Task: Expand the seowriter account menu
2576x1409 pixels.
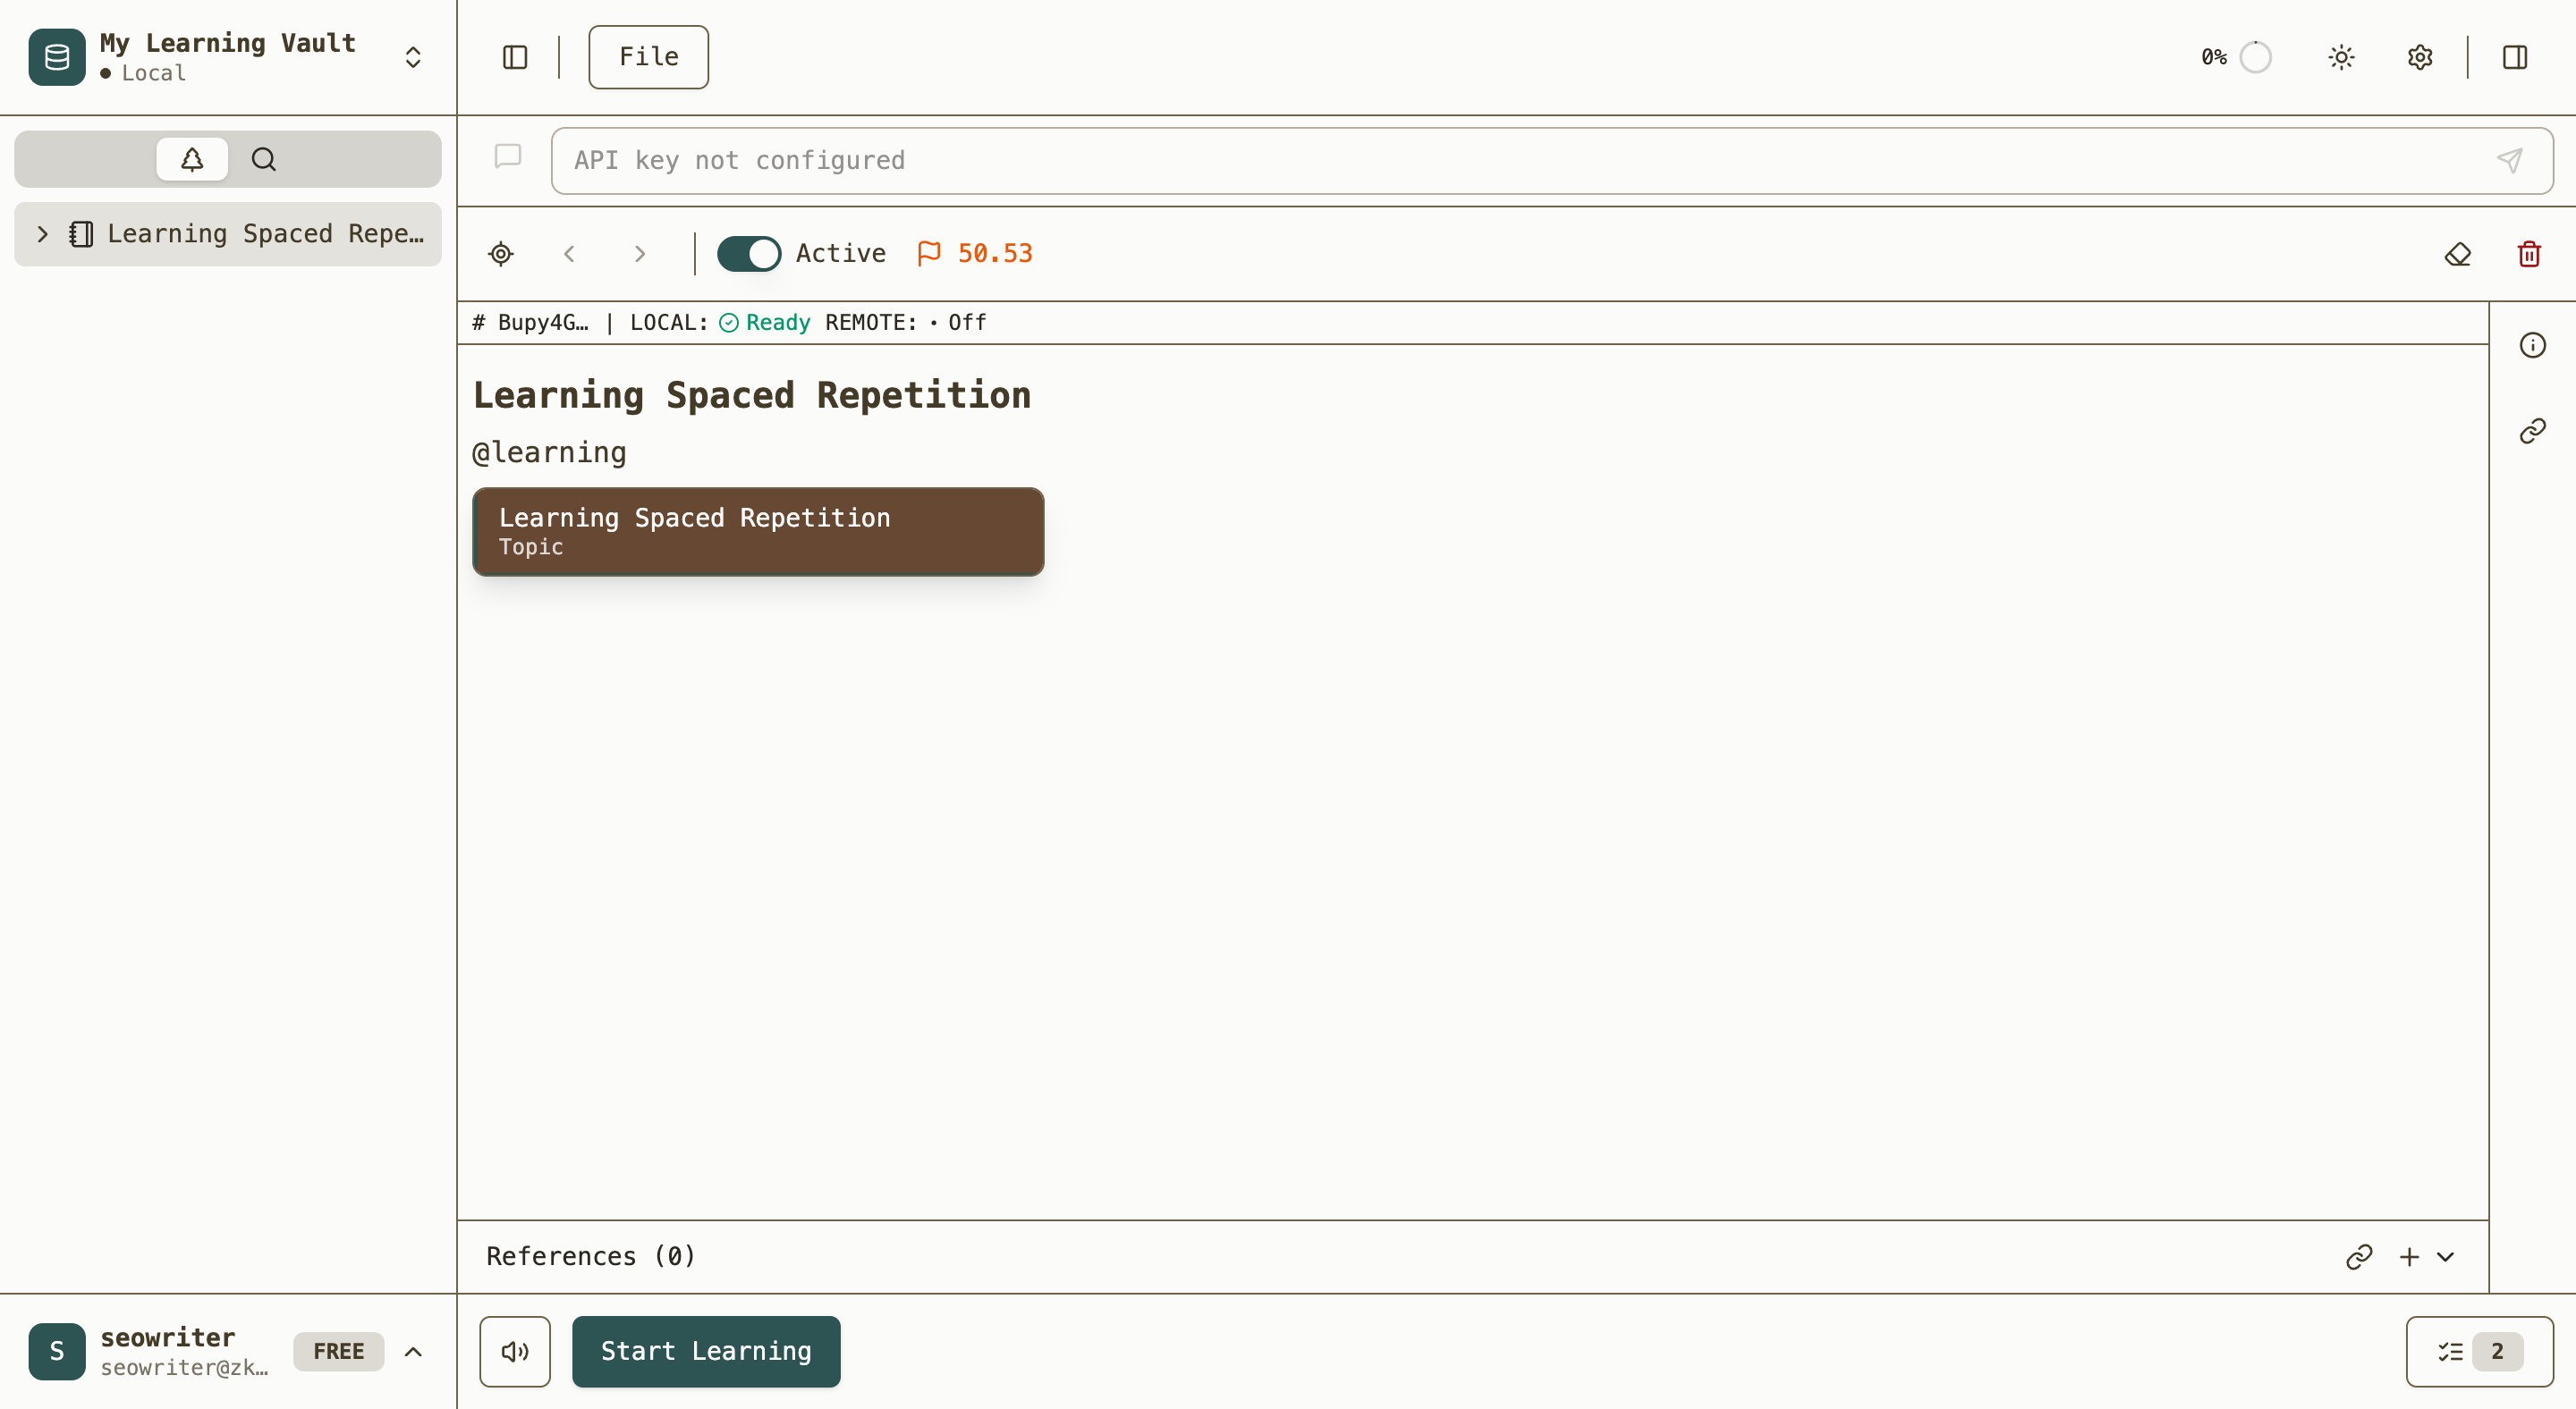Action: [413, 1351]
